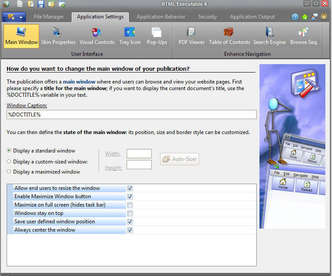Click the HTML Executable globe logo icon

6,4
